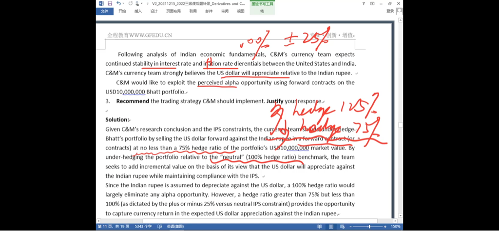Viewport: 499px width, 231px height.
Task: Close the Word window
Action: point(399,3)
